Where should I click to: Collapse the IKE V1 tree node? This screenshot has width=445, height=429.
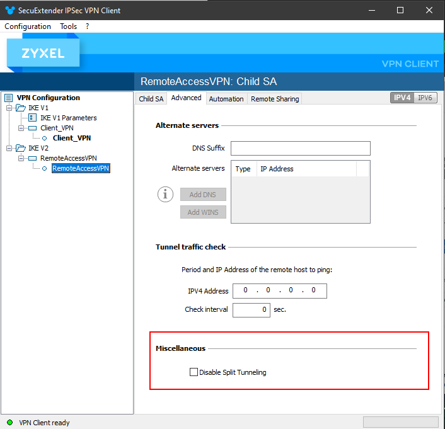9,108
